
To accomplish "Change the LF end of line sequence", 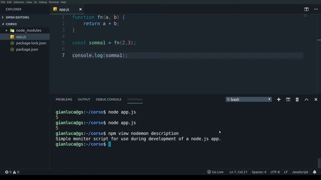I will (x=285, y=172).
